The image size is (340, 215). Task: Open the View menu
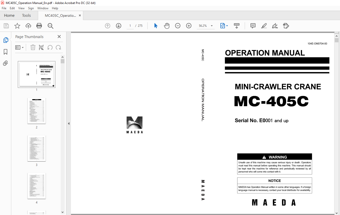[22, 8]
